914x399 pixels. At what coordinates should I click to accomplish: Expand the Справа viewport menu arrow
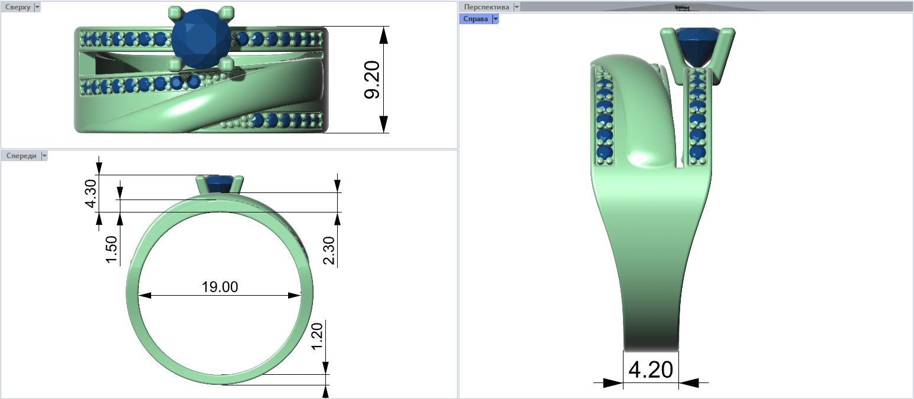[x=495, y=19]
